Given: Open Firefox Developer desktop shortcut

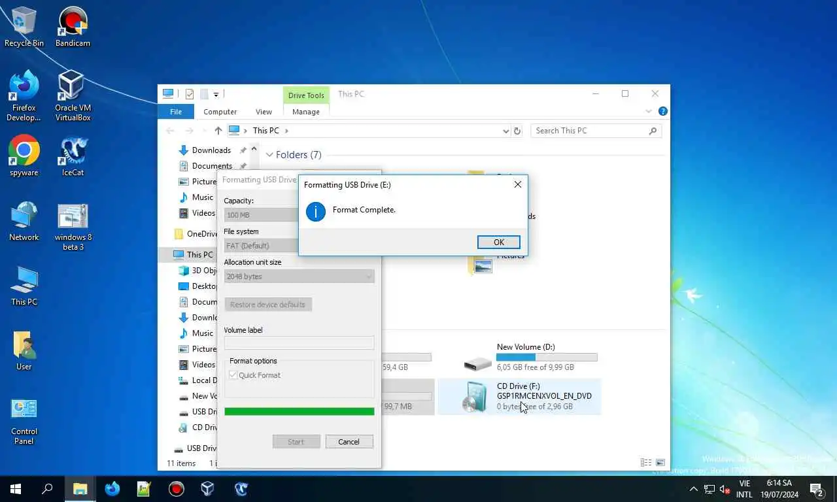Looking at the screenshot, I should [24, 96].
